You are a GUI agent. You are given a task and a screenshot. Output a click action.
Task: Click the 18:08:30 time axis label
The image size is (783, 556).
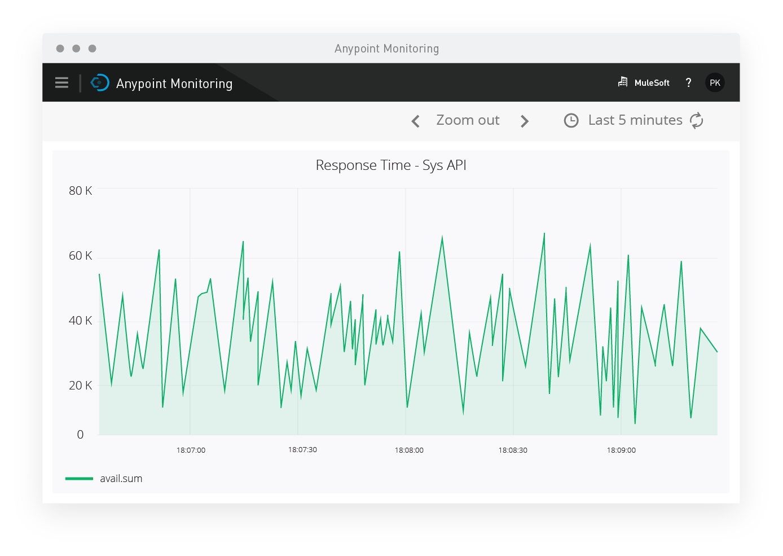(513, 450)
